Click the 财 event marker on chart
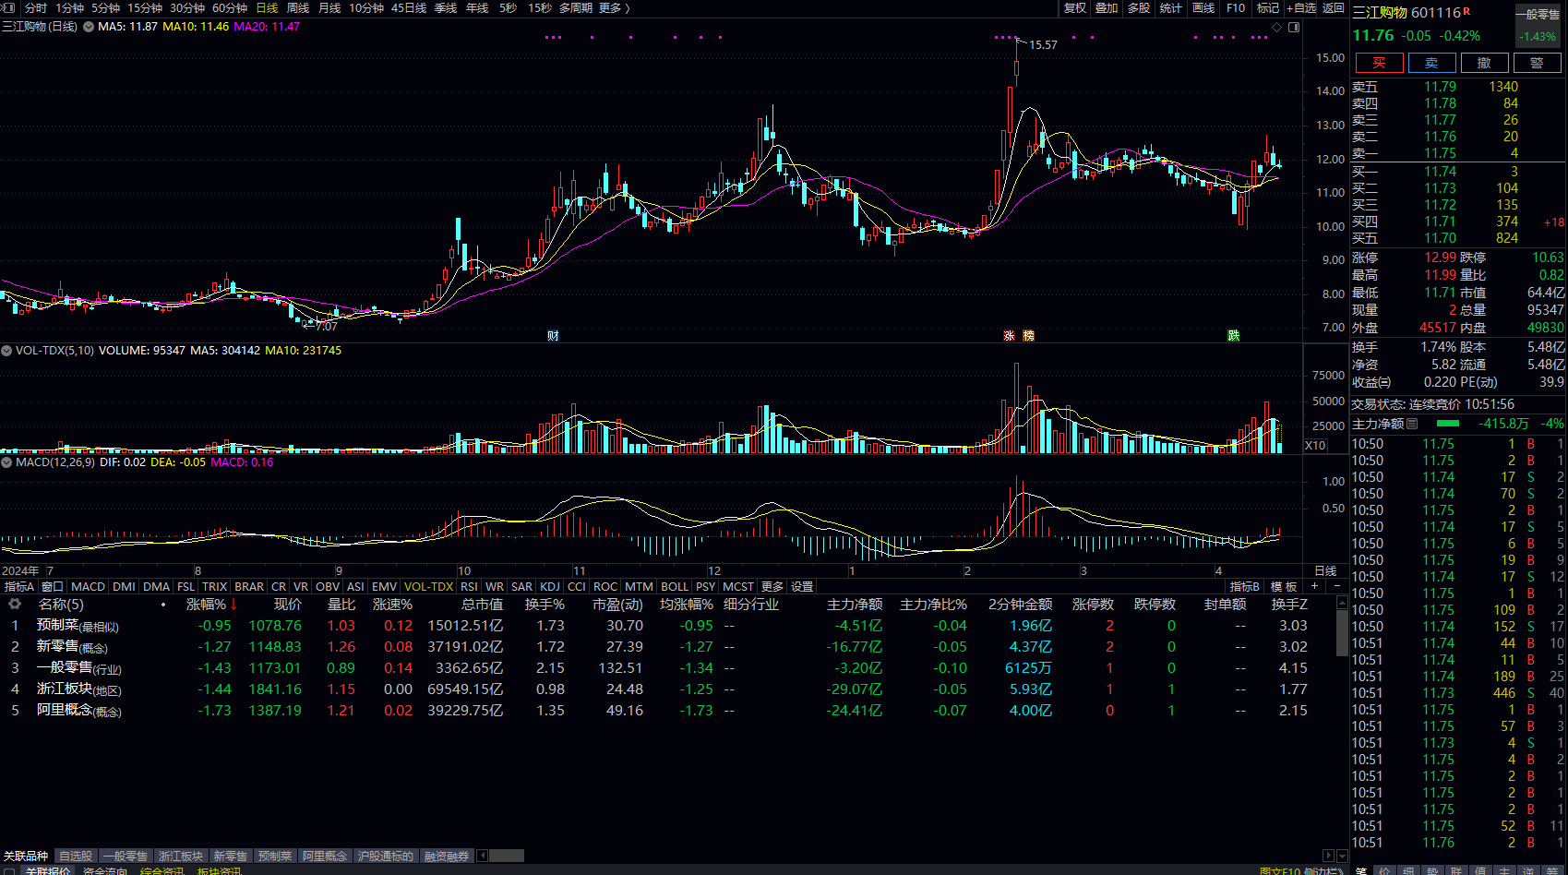The width and height of the screenshot is (1568, 875). click(553, 336)
